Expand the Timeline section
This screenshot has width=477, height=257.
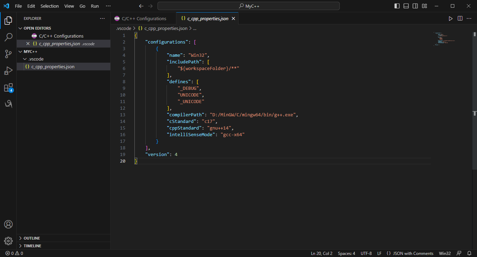(x=32, y=246)
